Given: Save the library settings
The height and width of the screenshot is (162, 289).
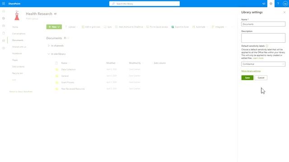Looking at the screenshot, I should pyautogui.click(x=247, y=78).
